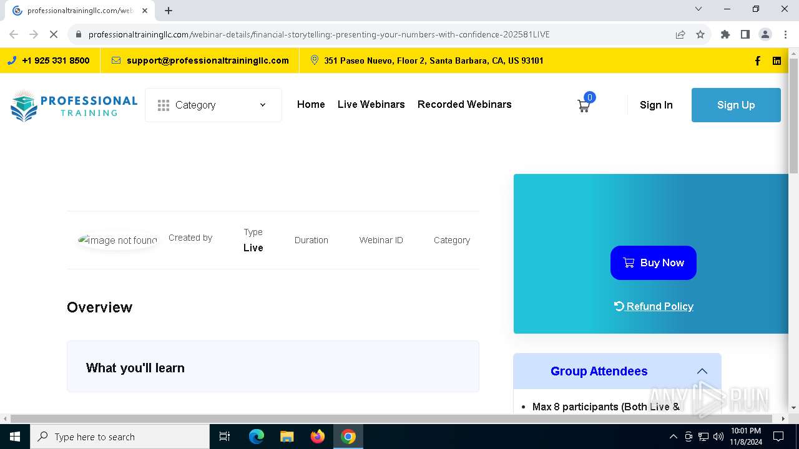
Task: Click the envelope email icon
Action: (116, 60)
